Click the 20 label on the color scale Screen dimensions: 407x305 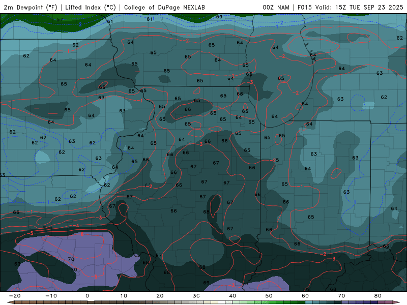(160, 296)
